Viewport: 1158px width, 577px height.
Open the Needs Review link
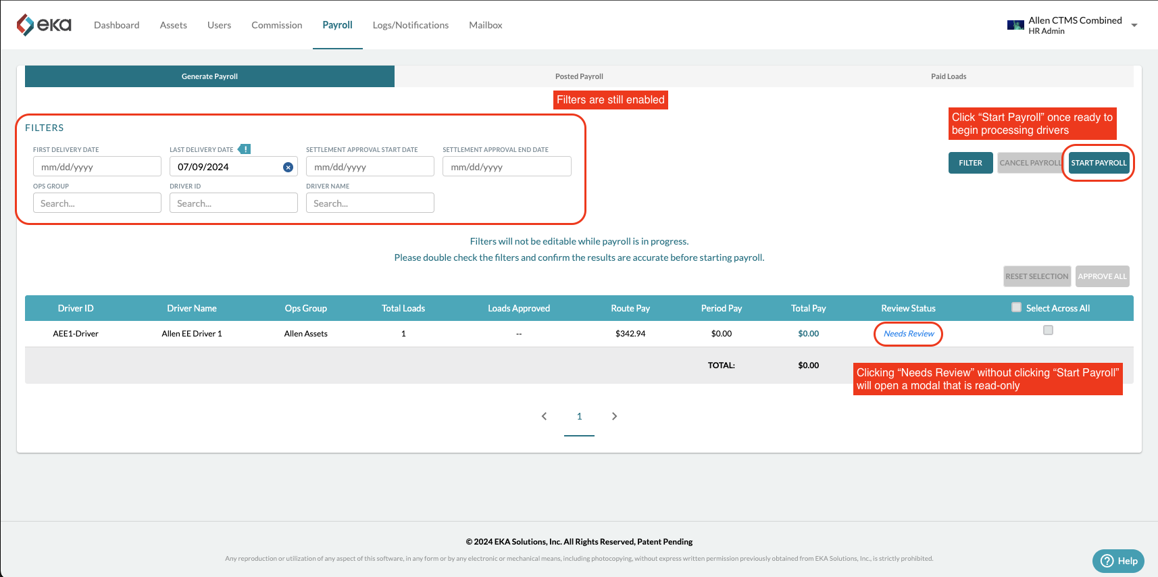click(x=909, y=334)
